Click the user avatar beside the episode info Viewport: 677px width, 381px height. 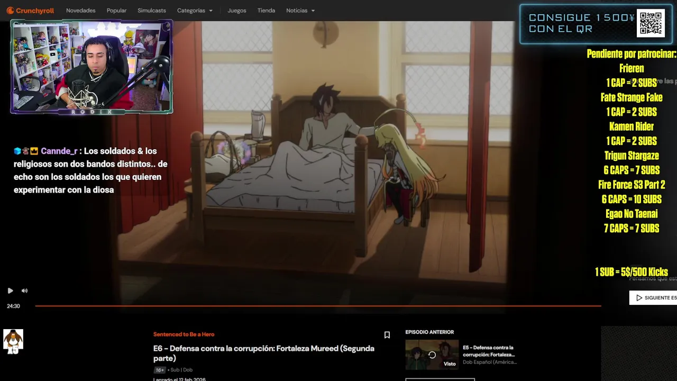[13, 341]
